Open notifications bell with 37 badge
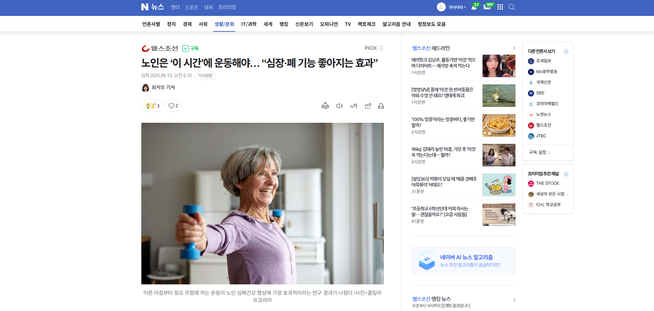 tap(474, 7)
